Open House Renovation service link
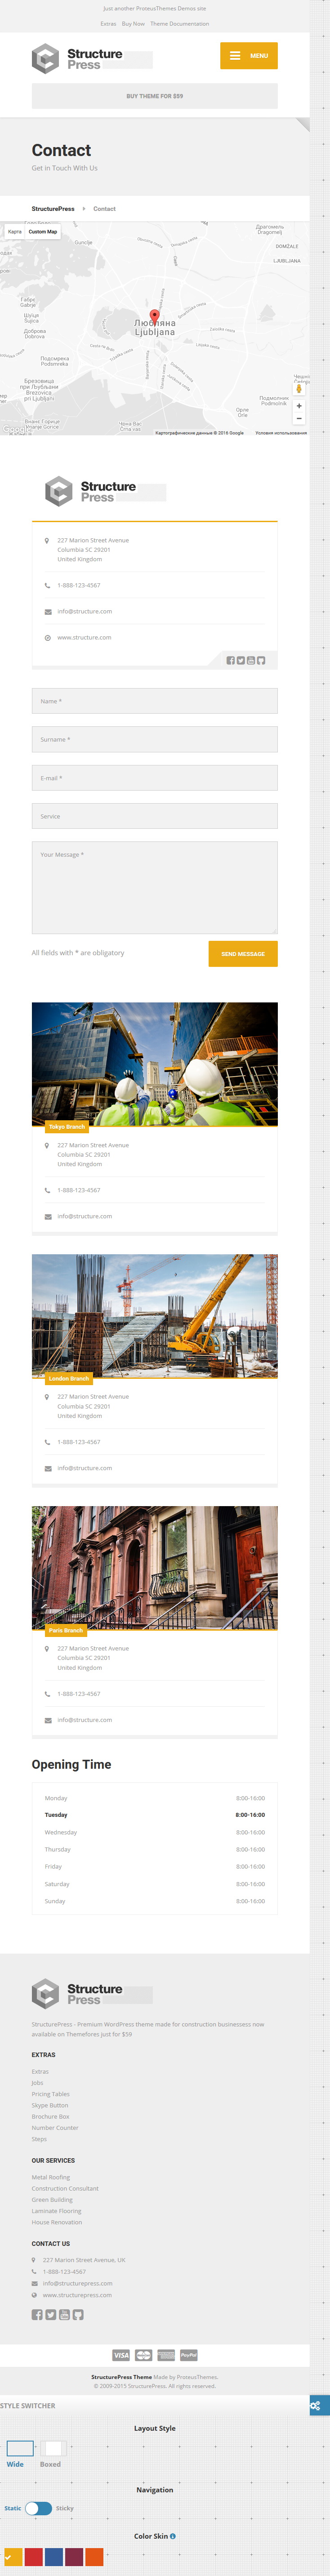This screenshot has width=330, height=2576. [56, 2222]
